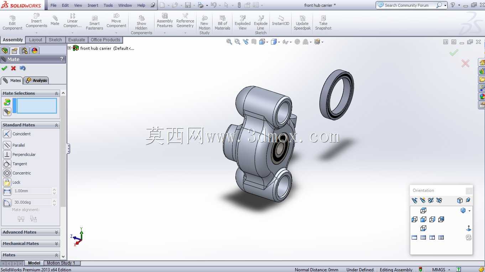Expand the Advanced Mates section
Screen dimensions: 485x272
tap(56, 232)
